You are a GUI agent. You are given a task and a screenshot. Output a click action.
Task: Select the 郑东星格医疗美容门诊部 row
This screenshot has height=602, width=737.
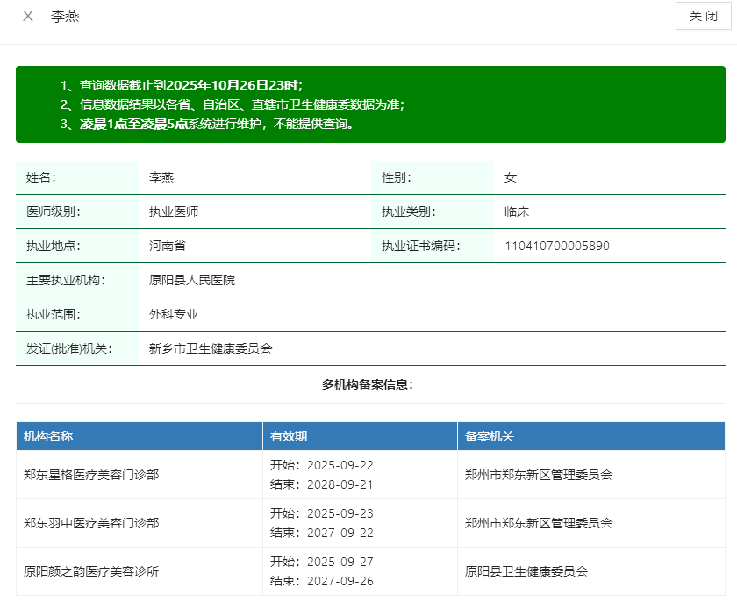coord(91,475)
